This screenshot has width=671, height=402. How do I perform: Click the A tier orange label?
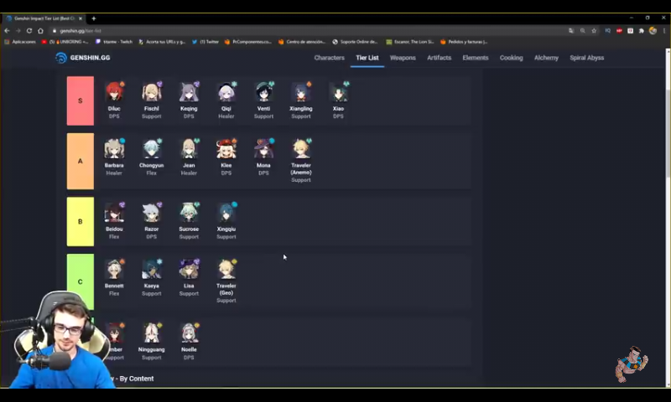click(x=81, y=161)
